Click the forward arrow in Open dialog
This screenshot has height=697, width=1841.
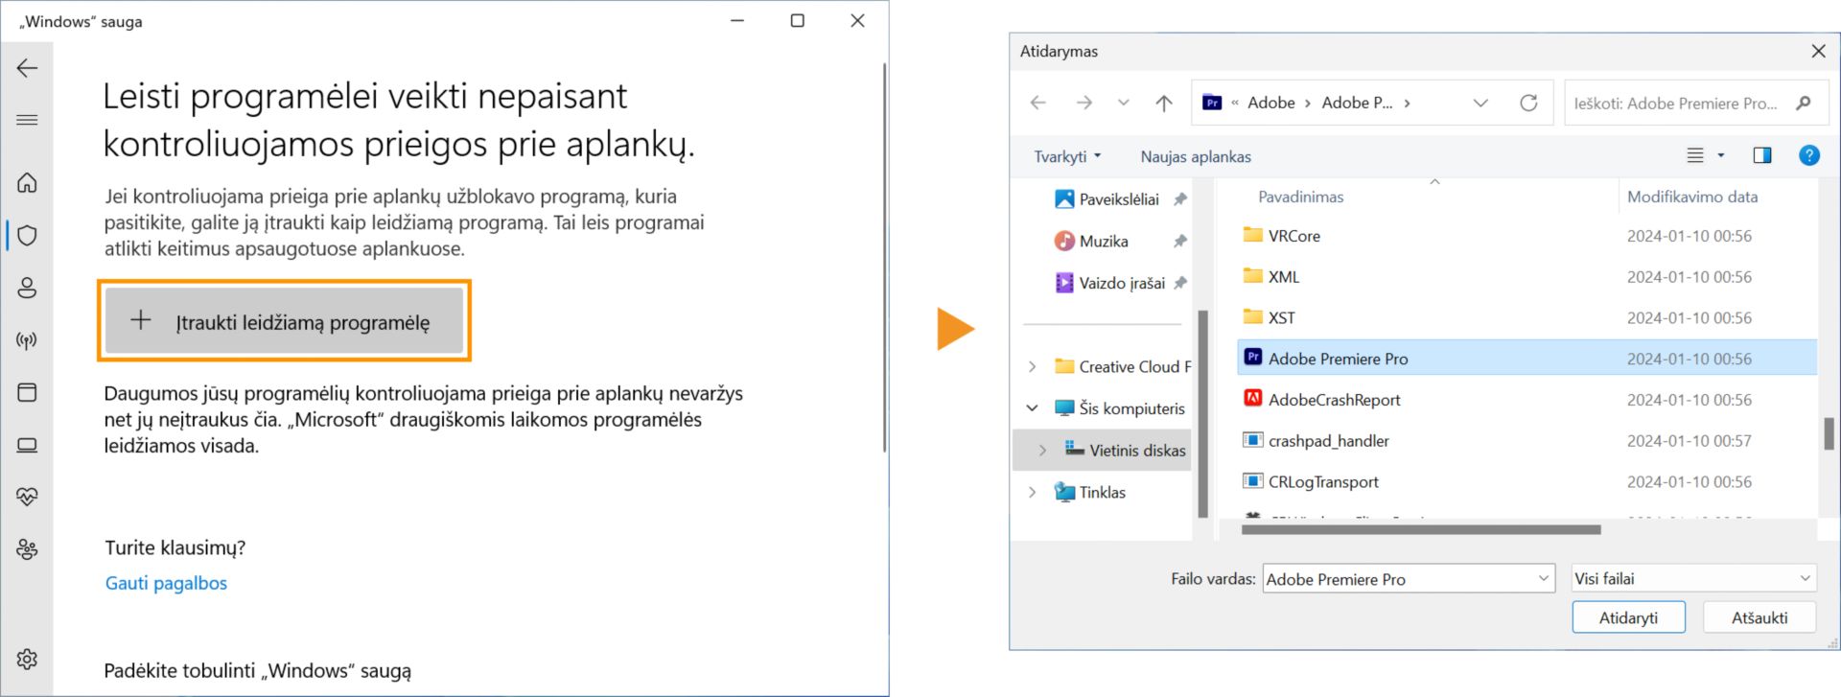tap(1084, 103)
